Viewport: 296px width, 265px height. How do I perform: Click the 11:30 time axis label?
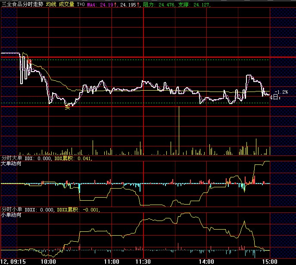click(143, 262)
